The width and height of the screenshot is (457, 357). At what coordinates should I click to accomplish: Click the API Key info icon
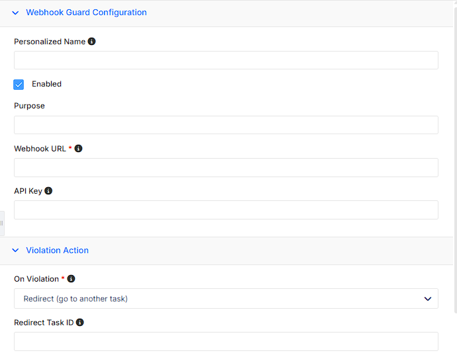point(48,191)
